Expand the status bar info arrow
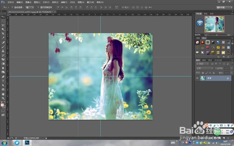This screenshot has height=146, width=234. point(46,138)
